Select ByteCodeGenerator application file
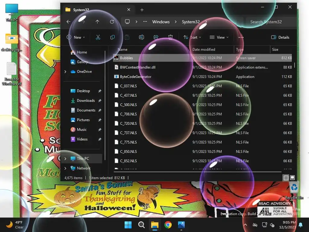This screenshot has height=232, width=309. click(x=202, y=76)
